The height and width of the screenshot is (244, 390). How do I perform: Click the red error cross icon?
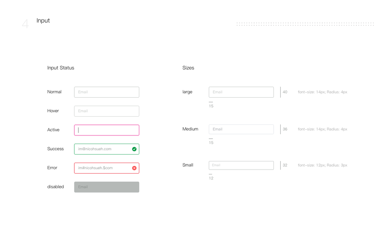pos(134,168)
